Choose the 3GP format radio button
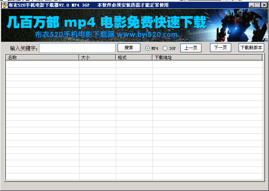The width and height of the screenshot is (269, 191). [165, 48]
